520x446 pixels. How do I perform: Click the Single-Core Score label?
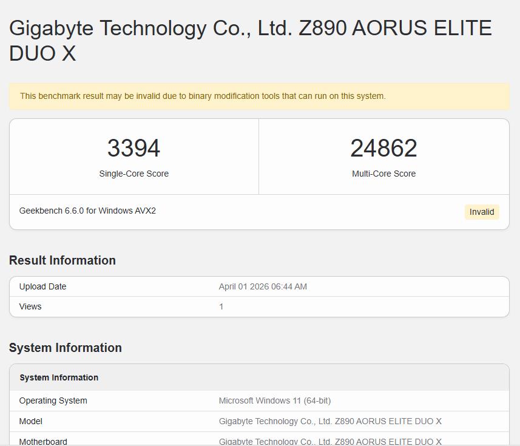133,174
